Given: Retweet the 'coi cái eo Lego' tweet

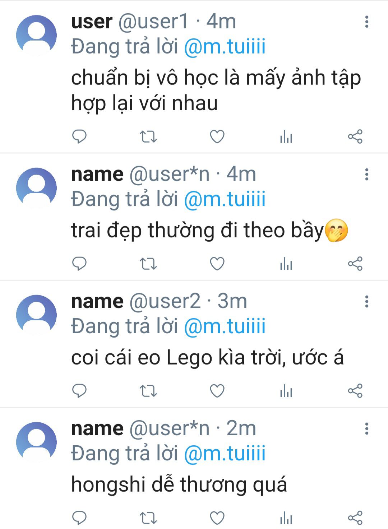Looking at the screenshot, I should pos(148,391).
